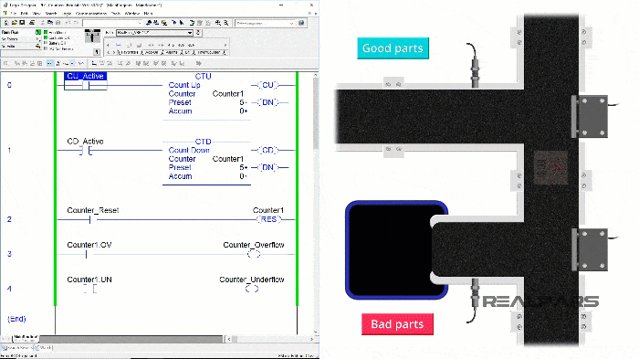Click the Open project folder icon
639x359 pixels.
(15, 23)
